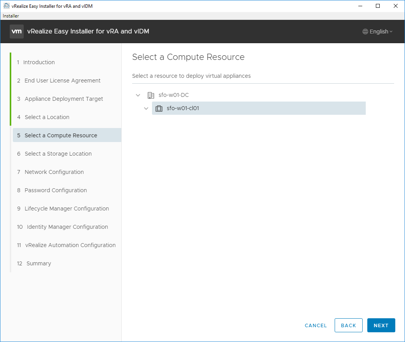
Task: Open Password Configuration step
Action: click(x=52, y=190)
